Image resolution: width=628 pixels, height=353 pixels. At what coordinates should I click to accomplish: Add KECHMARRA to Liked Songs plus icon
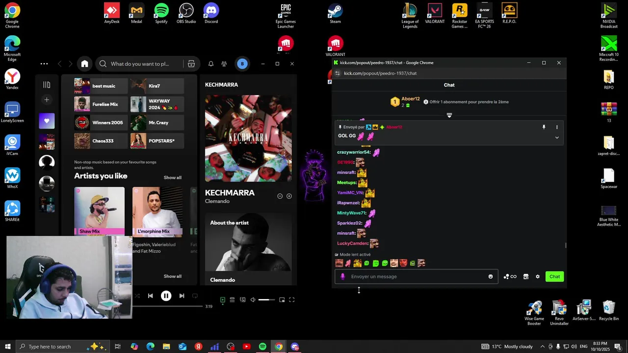coord(289,196)
